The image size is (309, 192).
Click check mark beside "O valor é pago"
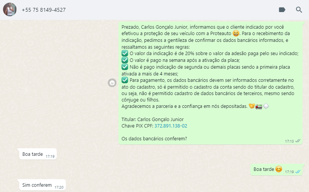point(125,60)
